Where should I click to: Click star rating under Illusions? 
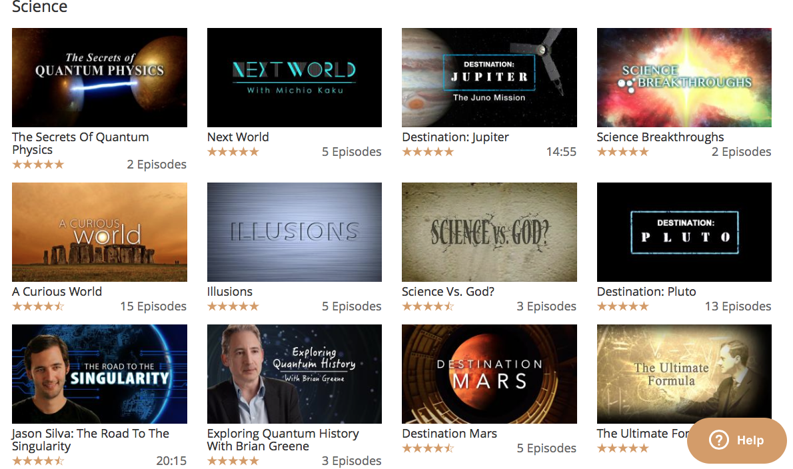(233, 306)
